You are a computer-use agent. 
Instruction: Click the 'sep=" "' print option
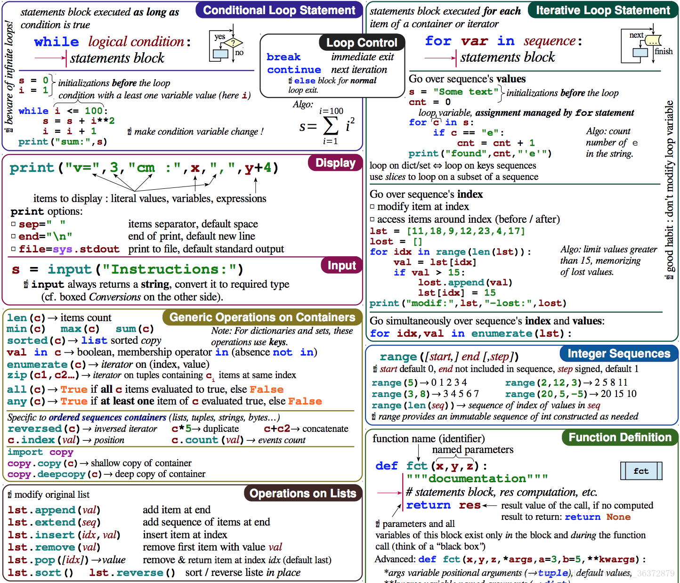click(42, 224)
